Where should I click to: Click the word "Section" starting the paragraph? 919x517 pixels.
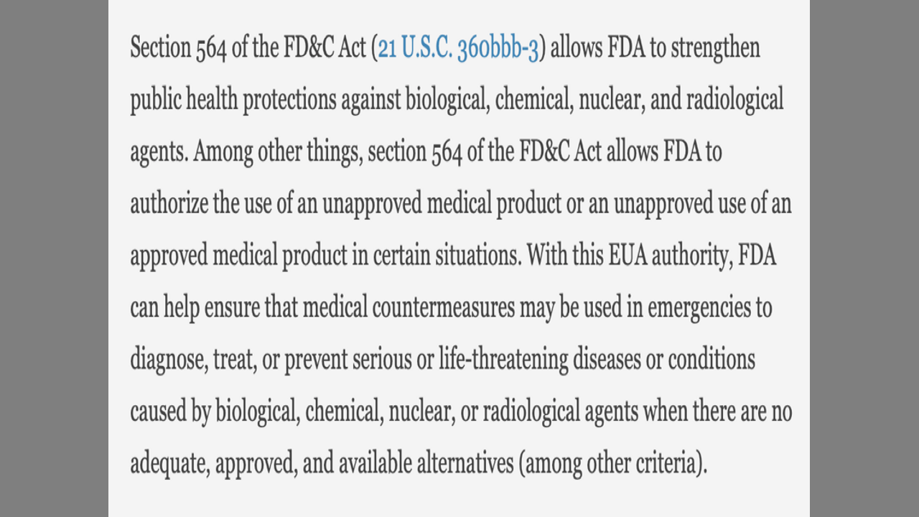coord(161,48)
